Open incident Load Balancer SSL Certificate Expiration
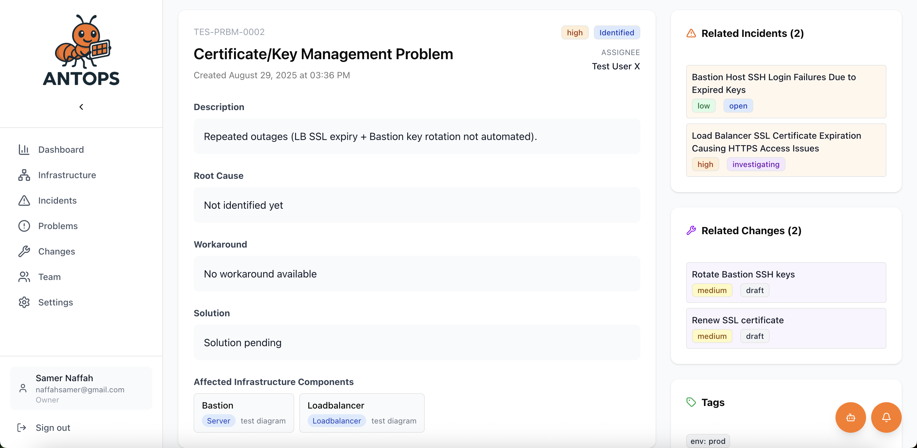 pos(785,150)
